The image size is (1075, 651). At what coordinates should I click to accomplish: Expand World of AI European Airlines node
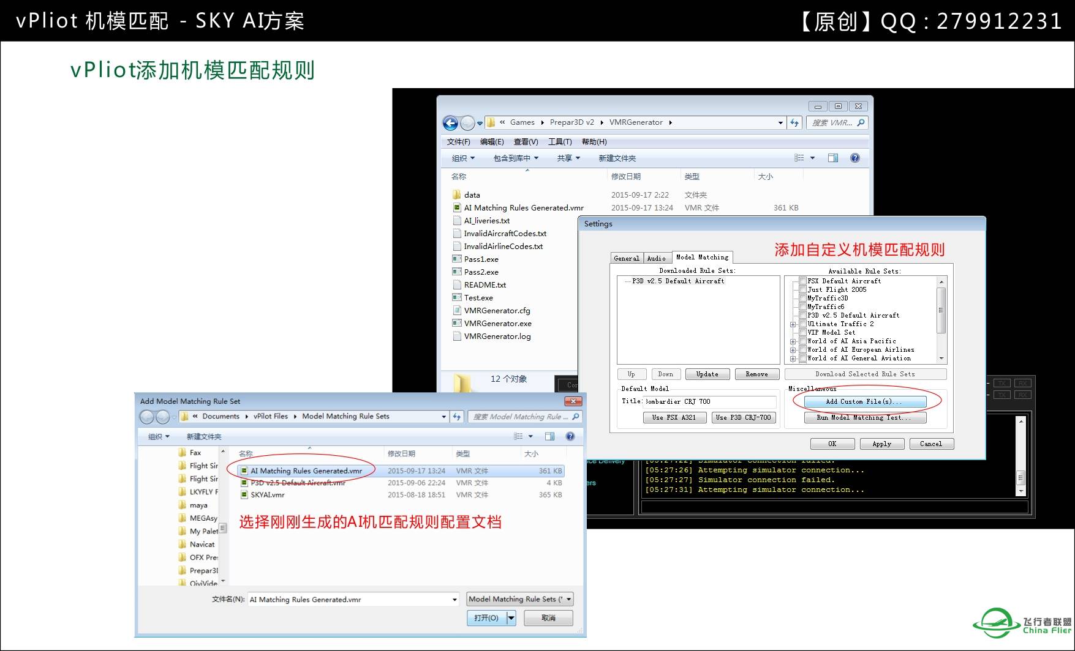(793, 350)
